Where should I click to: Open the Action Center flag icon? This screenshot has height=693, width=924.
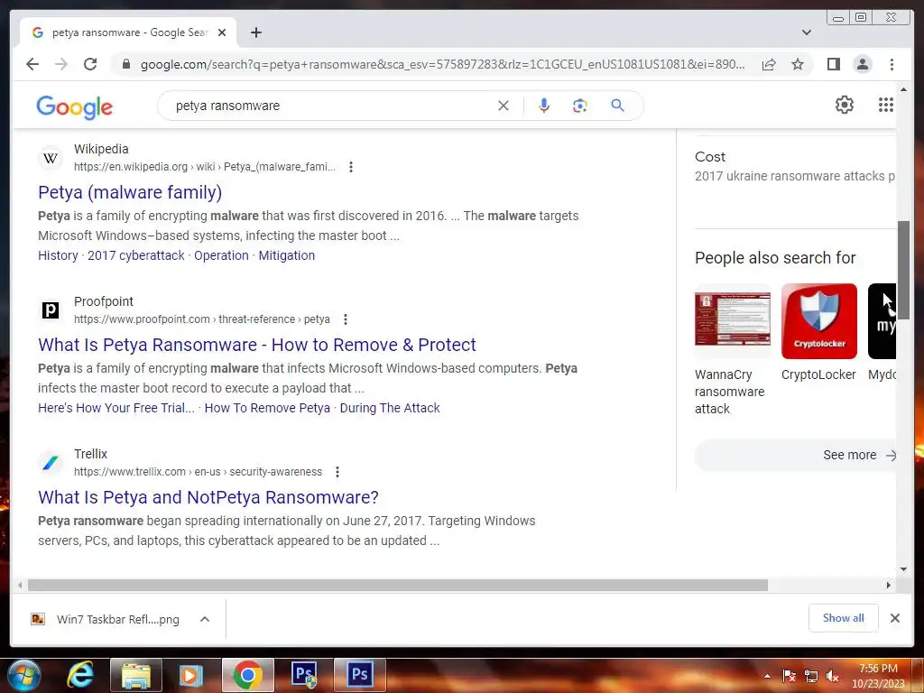[789, 677]
